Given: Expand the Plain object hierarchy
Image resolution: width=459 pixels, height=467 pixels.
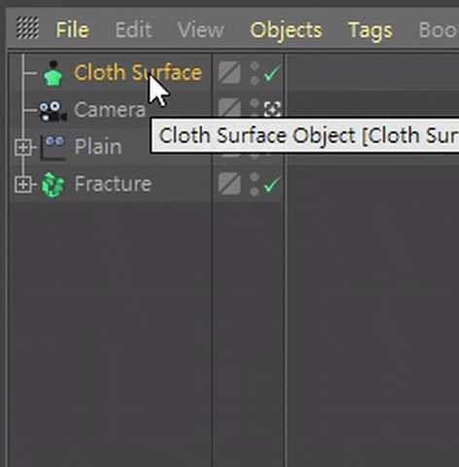Looking at the screenshot, I should 22,148.
